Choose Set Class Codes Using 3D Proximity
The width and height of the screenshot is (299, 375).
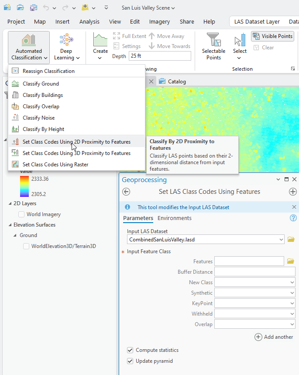tap(76, 153)
